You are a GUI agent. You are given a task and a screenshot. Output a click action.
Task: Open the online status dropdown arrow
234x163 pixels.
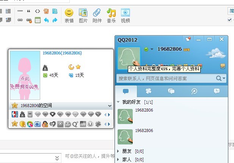click(152, 49)
